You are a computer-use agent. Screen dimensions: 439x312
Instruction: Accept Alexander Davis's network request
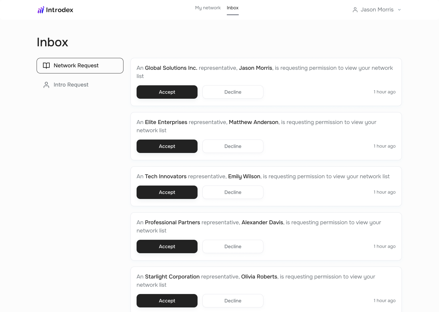(167, 246)
